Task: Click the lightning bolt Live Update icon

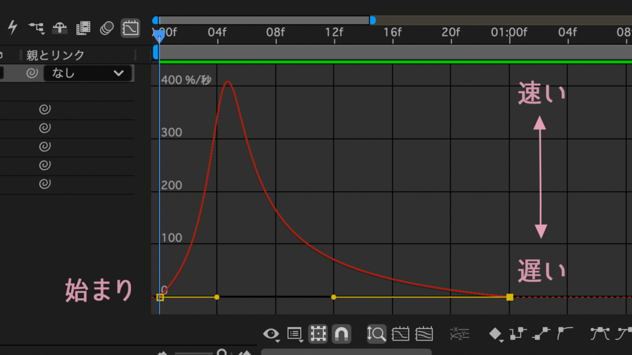Action: pos(13,28)
